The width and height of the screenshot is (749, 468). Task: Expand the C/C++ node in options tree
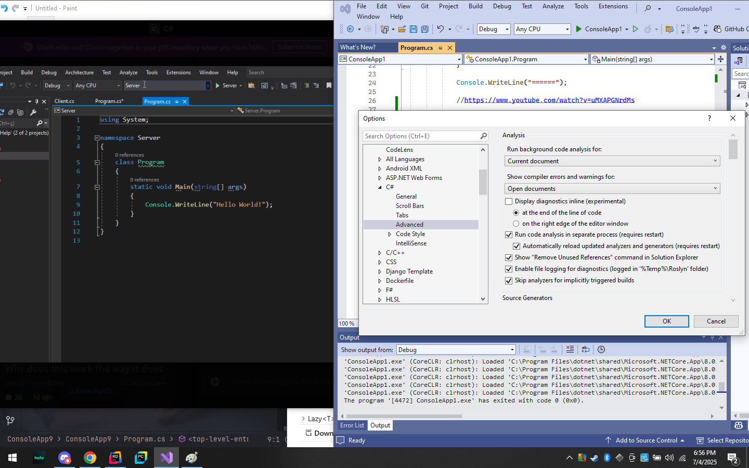380,253
